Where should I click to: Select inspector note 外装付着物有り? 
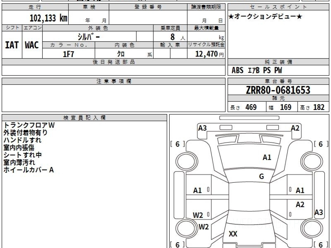point(25,133)
